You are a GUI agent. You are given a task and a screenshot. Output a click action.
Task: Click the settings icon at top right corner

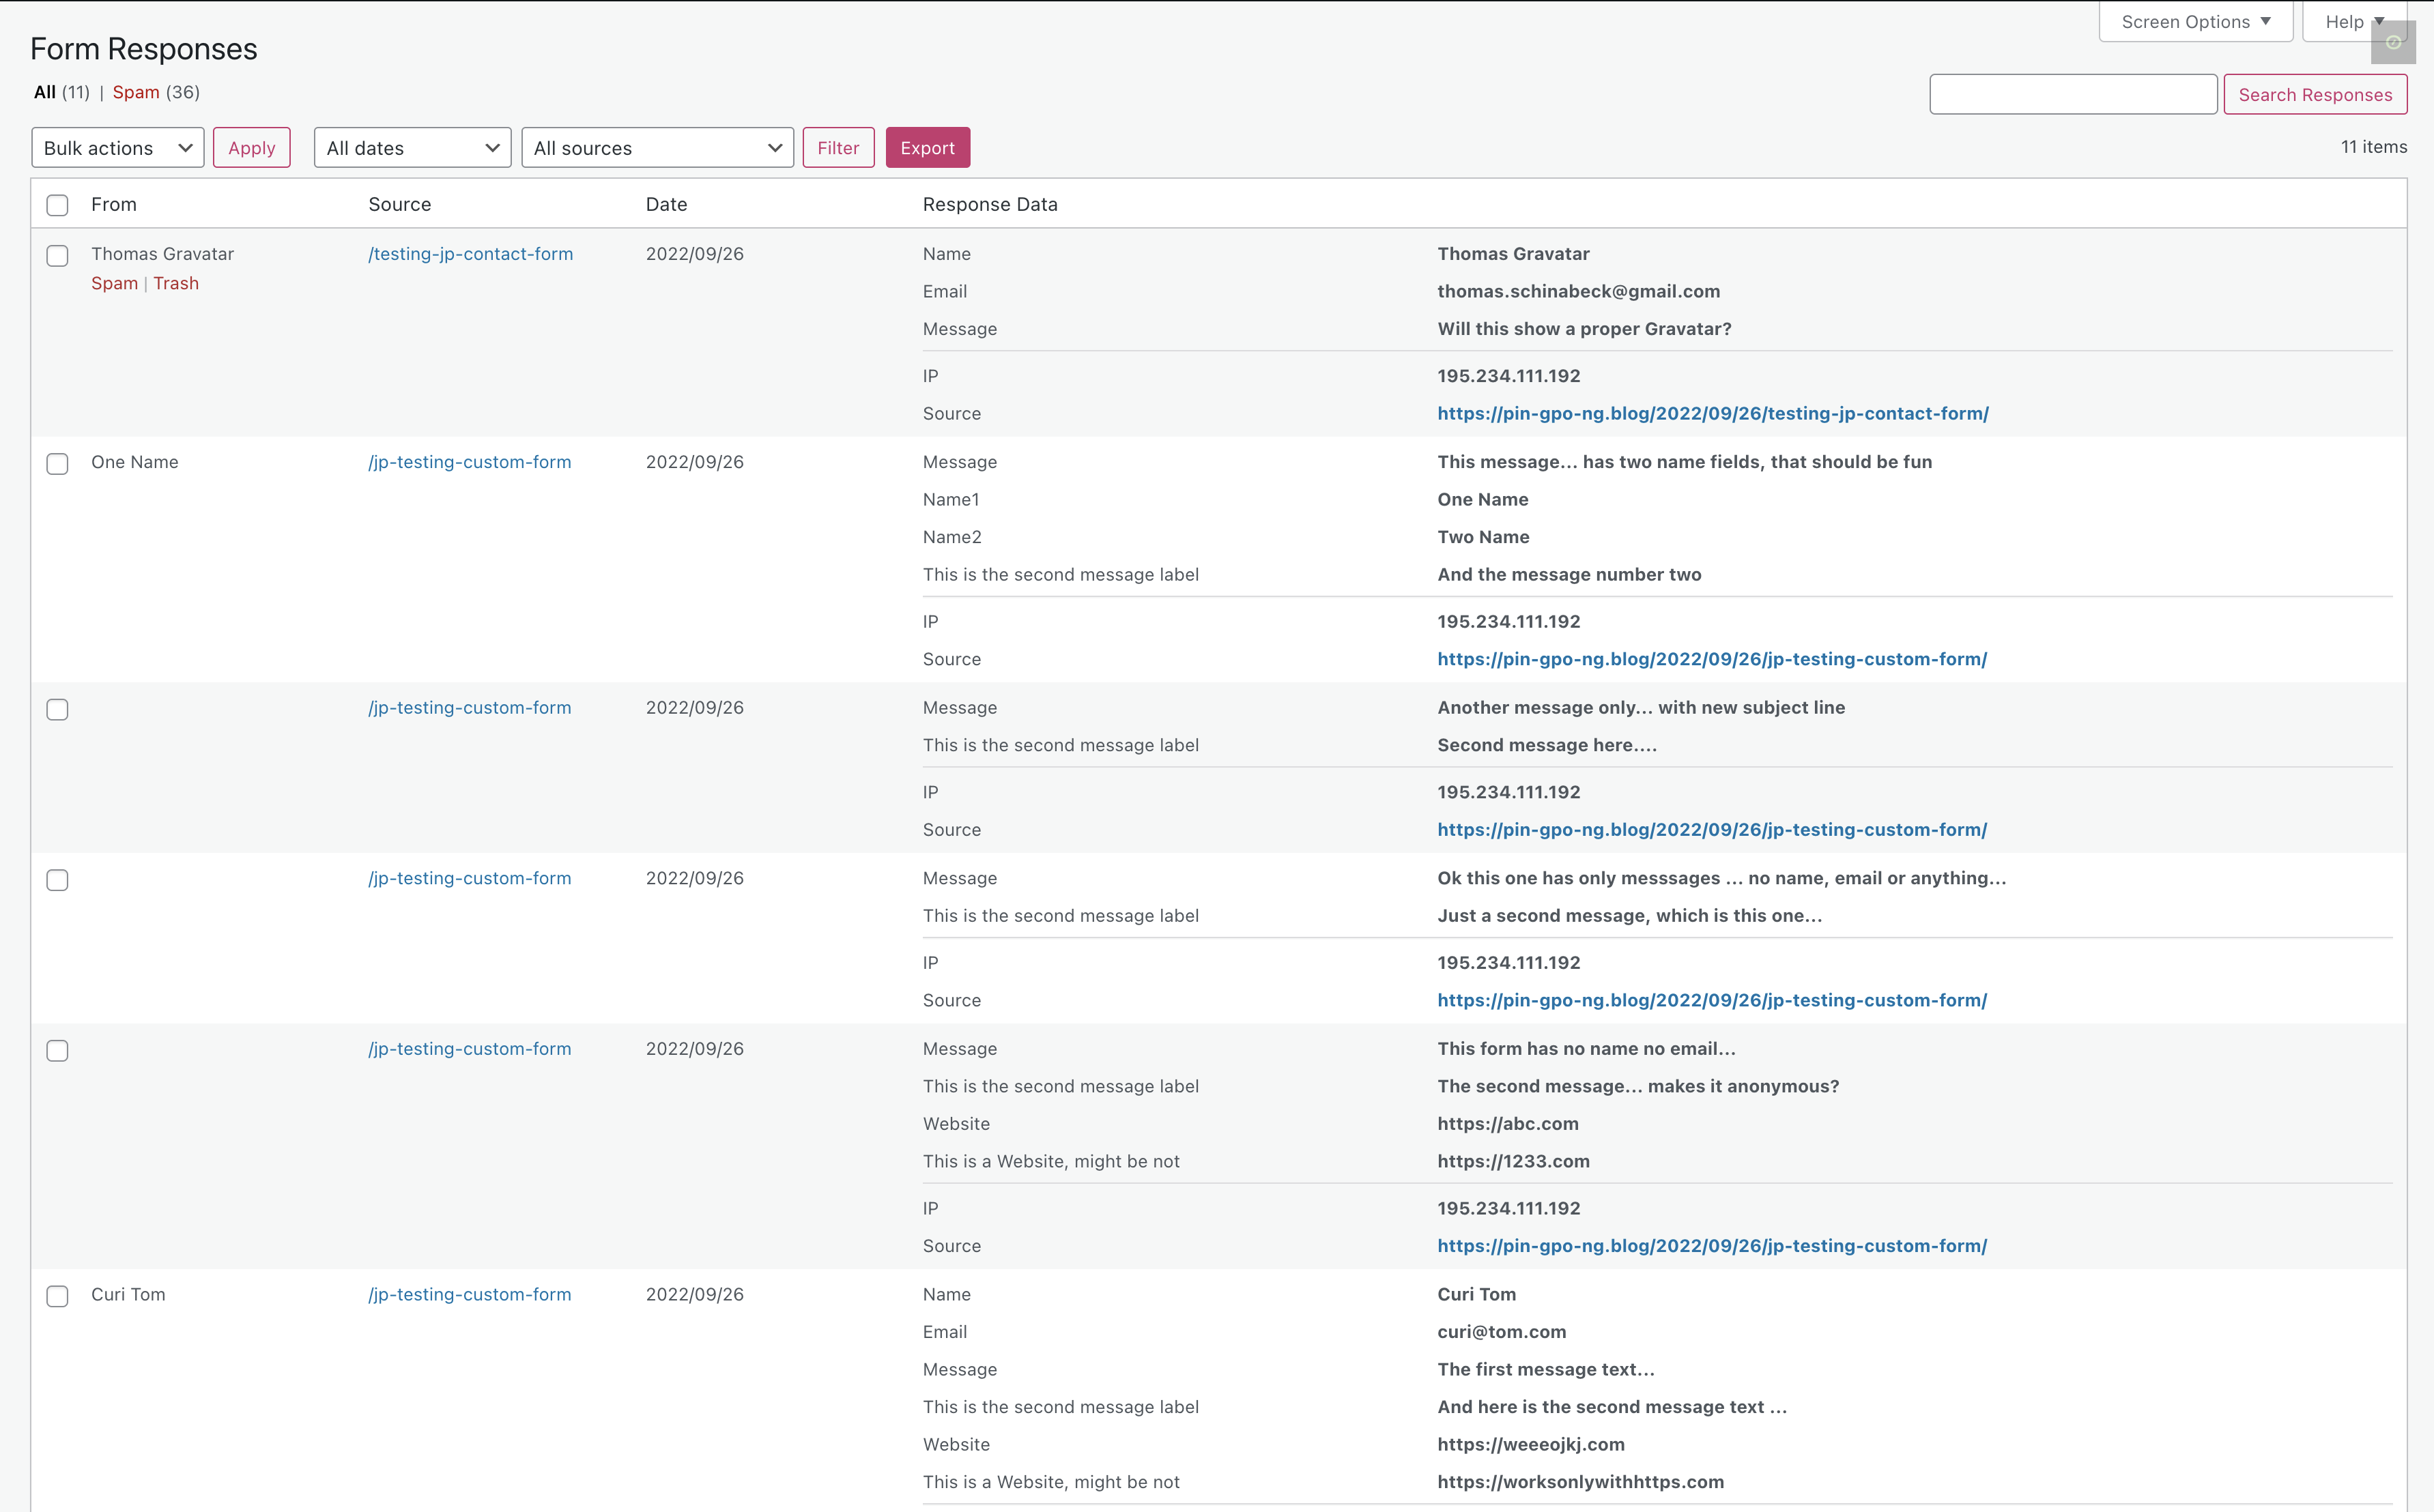click(x=2394, y=42)
